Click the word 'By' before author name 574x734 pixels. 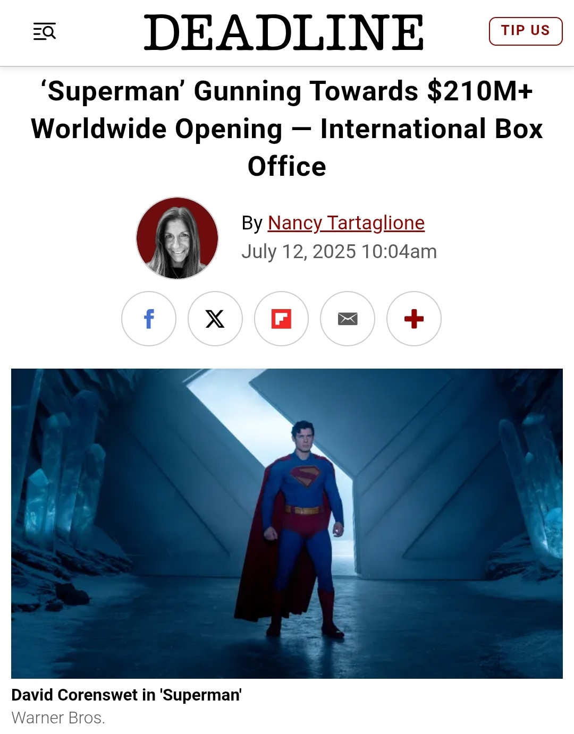pos(252,223)
